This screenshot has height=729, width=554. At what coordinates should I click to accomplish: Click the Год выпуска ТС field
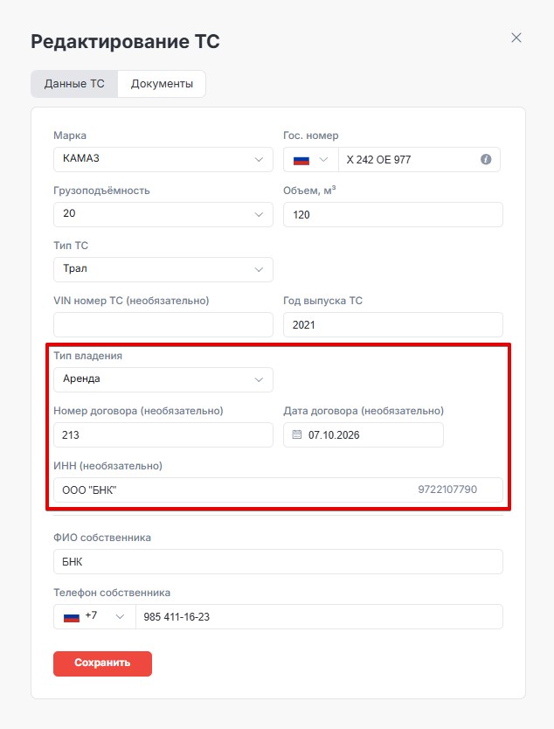[393, 324]
